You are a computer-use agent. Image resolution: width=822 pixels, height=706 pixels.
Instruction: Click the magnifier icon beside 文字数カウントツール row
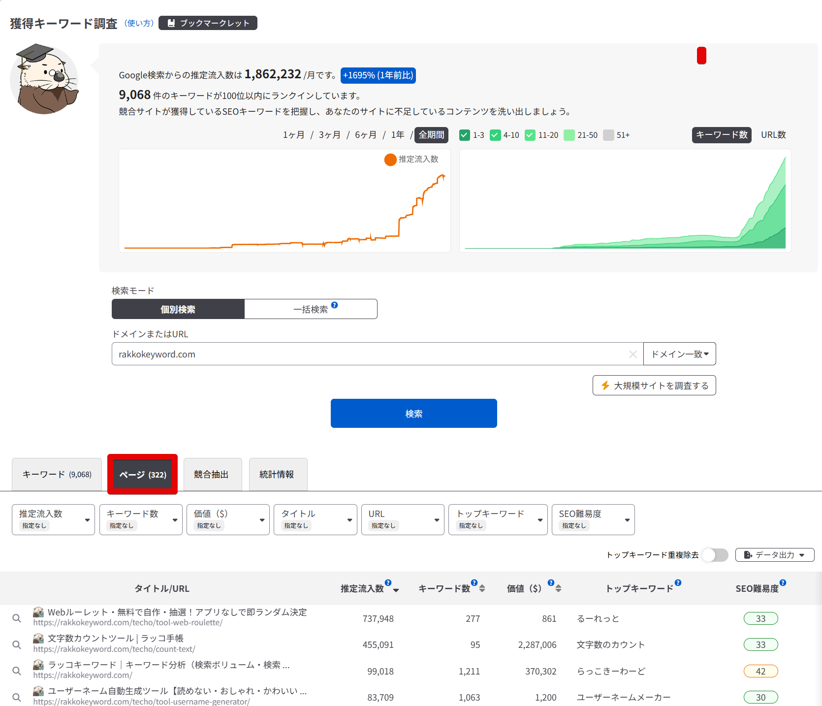tap(17, 644)
